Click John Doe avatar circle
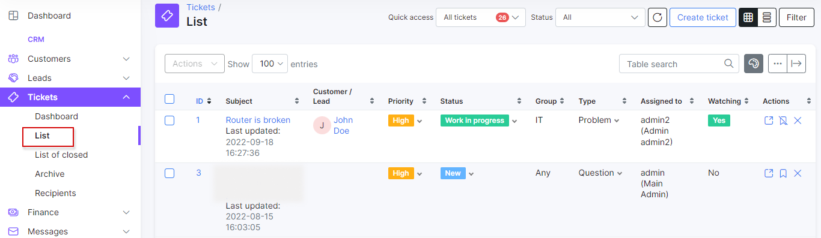The width and height of the screenshot is (821, 238). [322, 125]
